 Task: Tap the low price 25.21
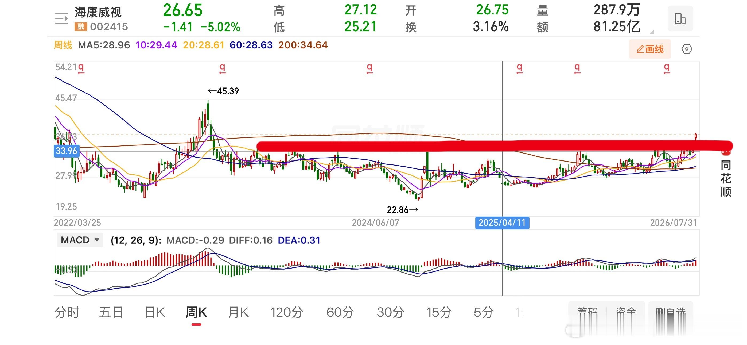point(360,27)
